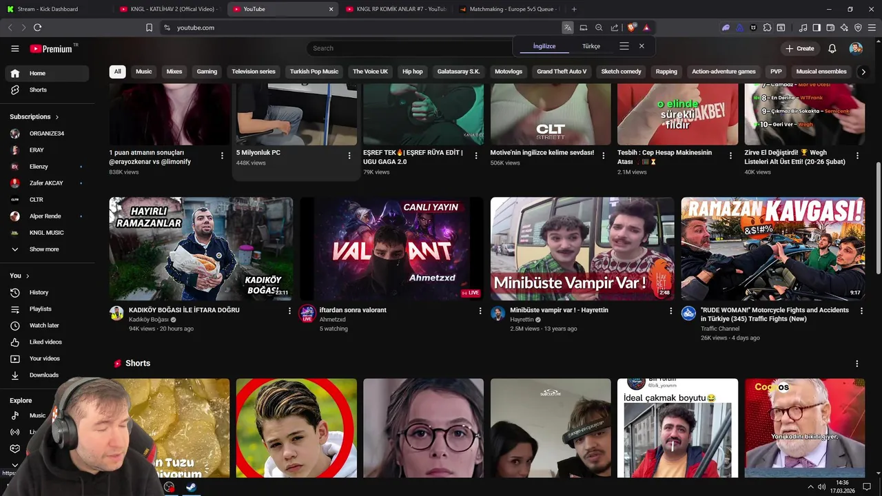Expand more Explore items chevron
Image resolution: width=882 pixels, height=496 pixels.
pyautogui.click(x=15, y=466)
